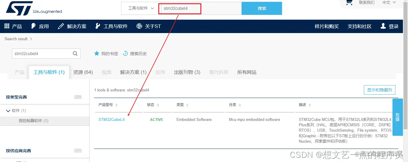Click the magnifier icon in the result search box
Viewport: 408px width, 162px height.
pyautogui.click(x=75, y=54)
